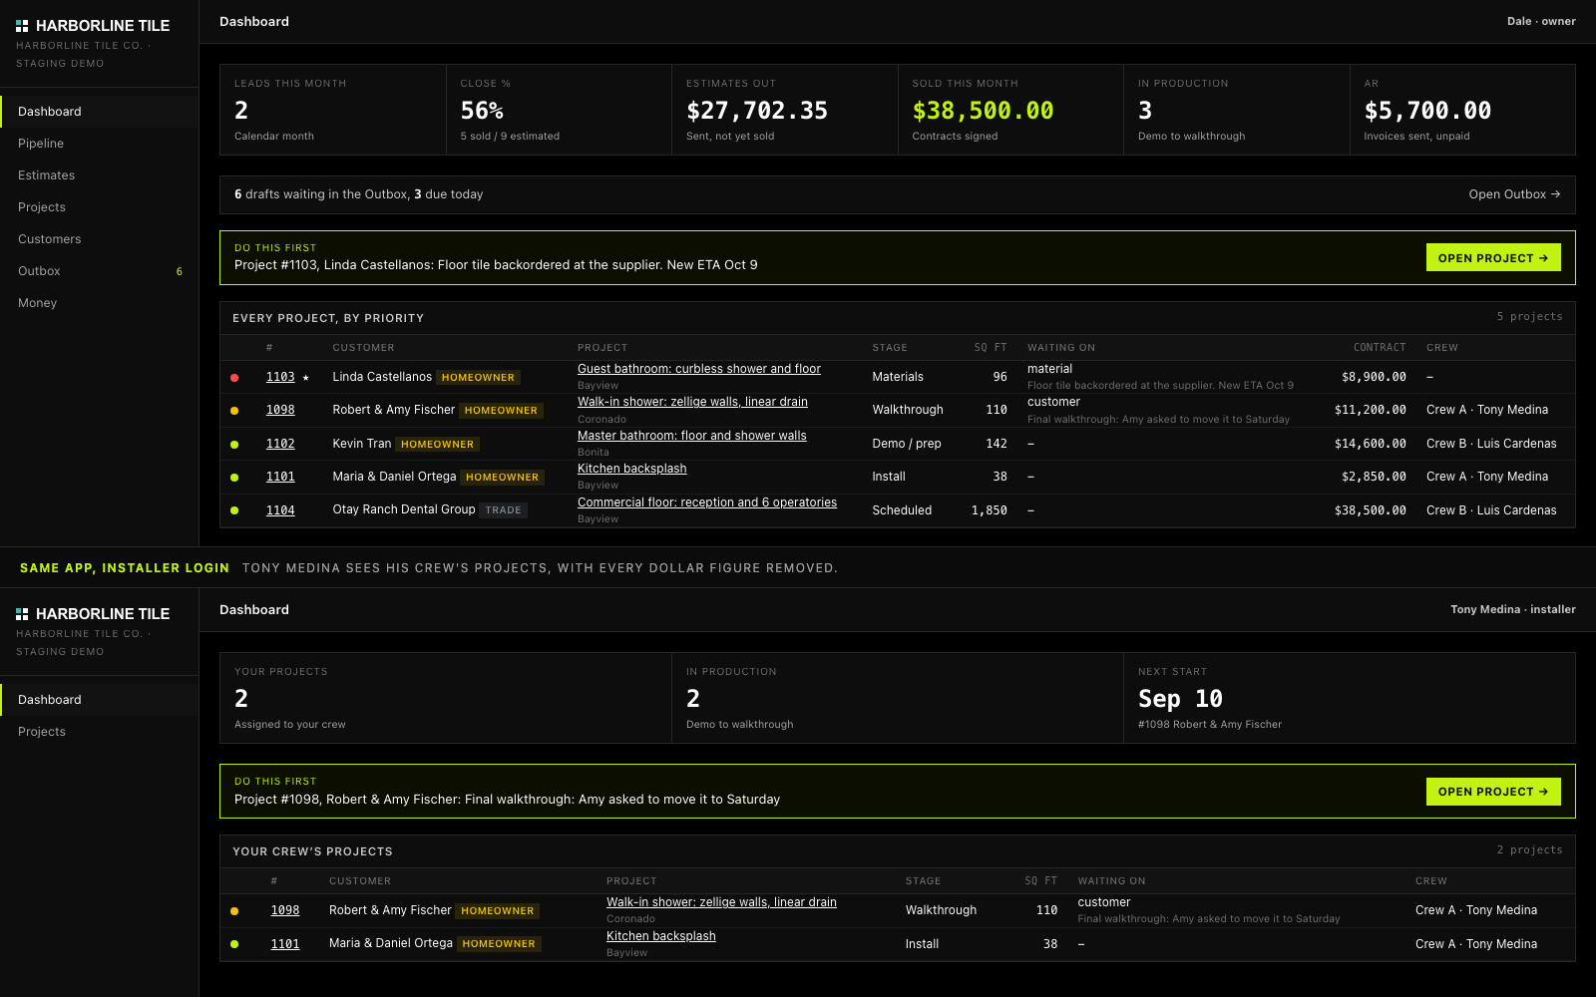Click the Waiting On header in owner table
The width and height of the screenshot is (1596, 997).
(1061, 348)
